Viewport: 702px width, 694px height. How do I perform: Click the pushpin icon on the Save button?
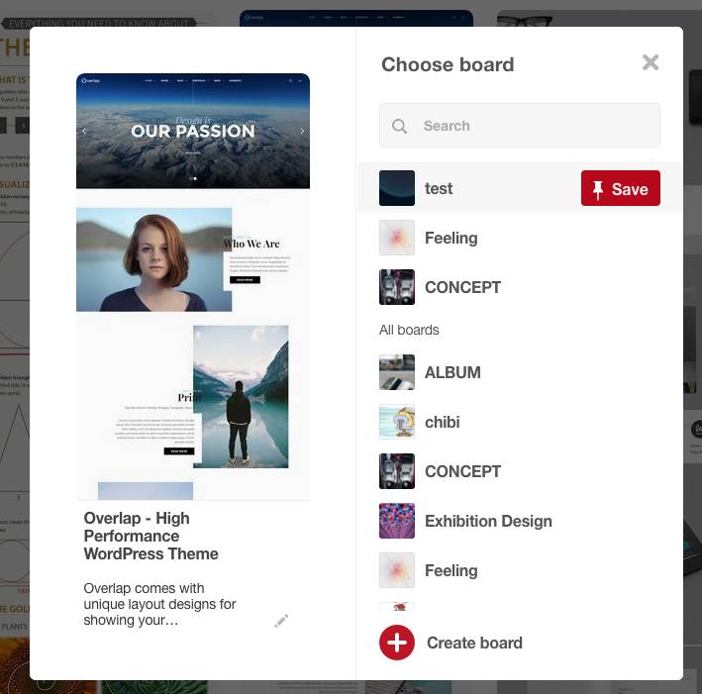pyautogui.click(x=598, y=189)
